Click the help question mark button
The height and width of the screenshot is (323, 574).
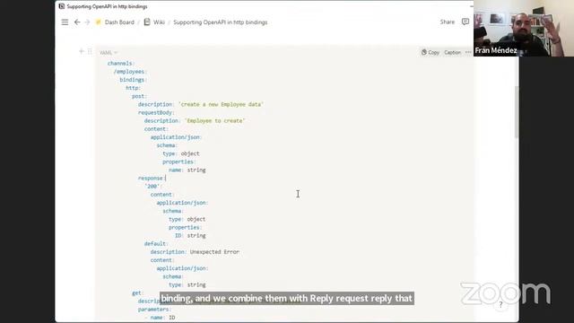click(x=500, y=304)
